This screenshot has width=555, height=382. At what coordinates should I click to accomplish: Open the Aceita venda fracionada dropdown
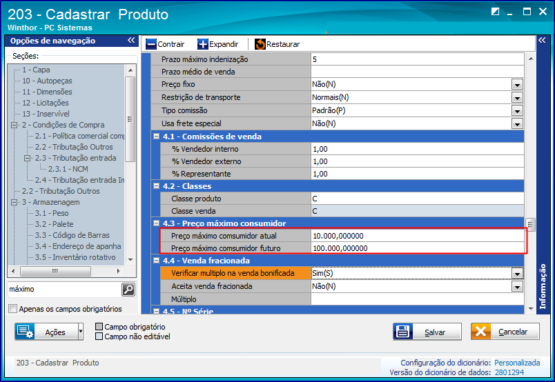[517, 287]
